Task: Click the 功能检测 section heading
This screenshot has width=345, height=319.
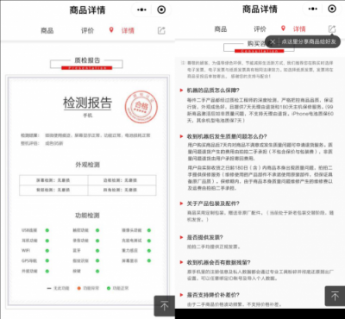Action: pos(87,216)
